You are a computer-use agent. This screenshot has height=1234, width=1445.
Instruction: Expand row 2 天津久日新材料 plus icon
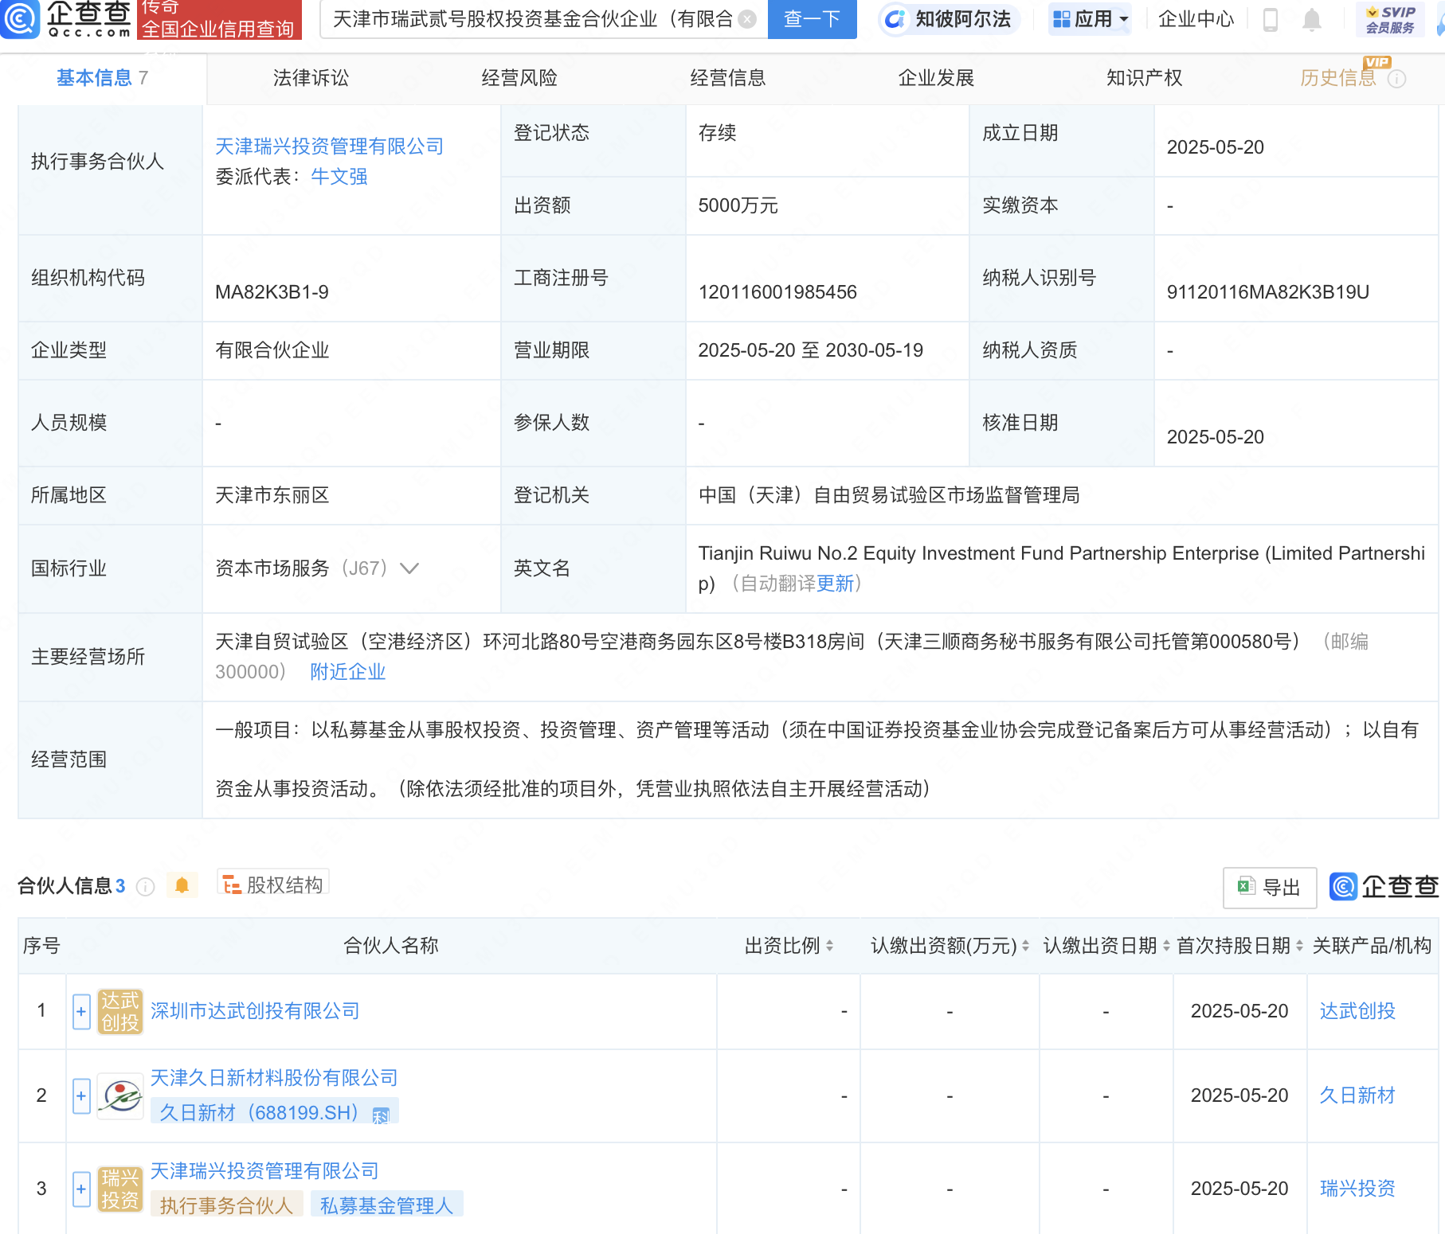coord(81,1096)
